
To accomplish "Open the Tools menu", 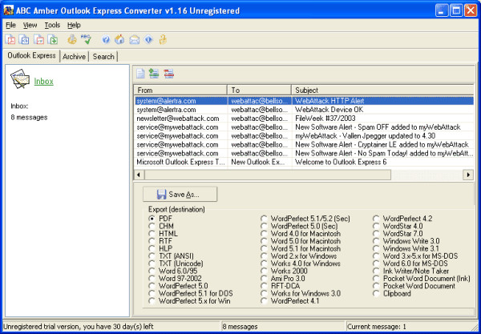I will point(52,25).
